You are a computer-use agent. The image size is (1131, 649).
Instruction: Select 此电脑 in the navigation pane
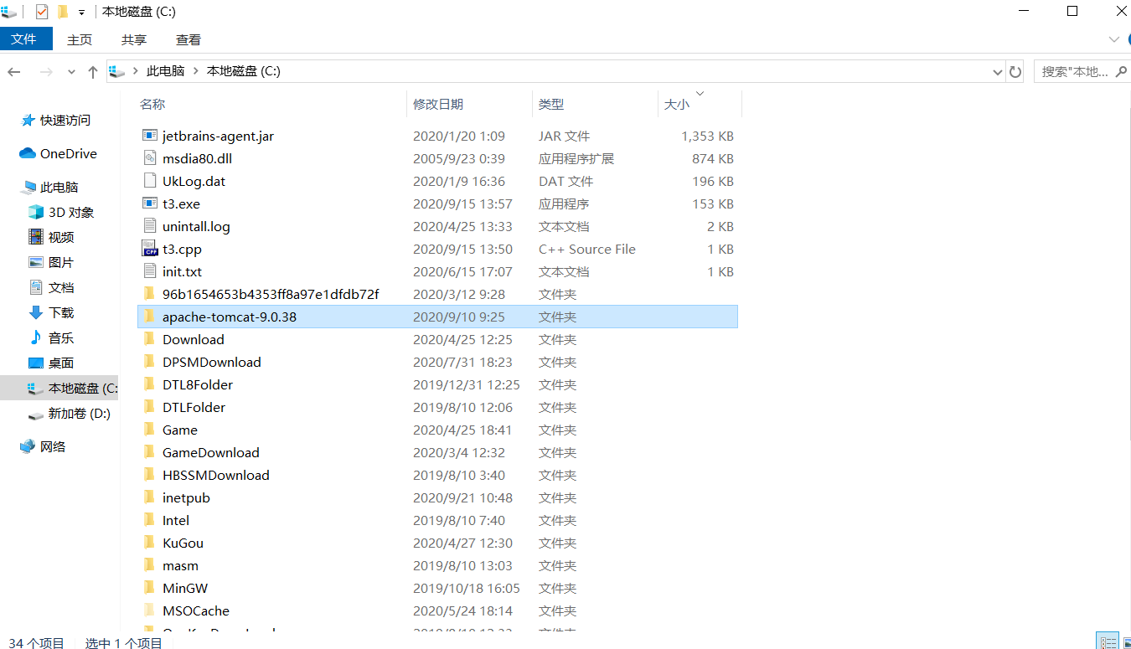[x=59, y=188]
